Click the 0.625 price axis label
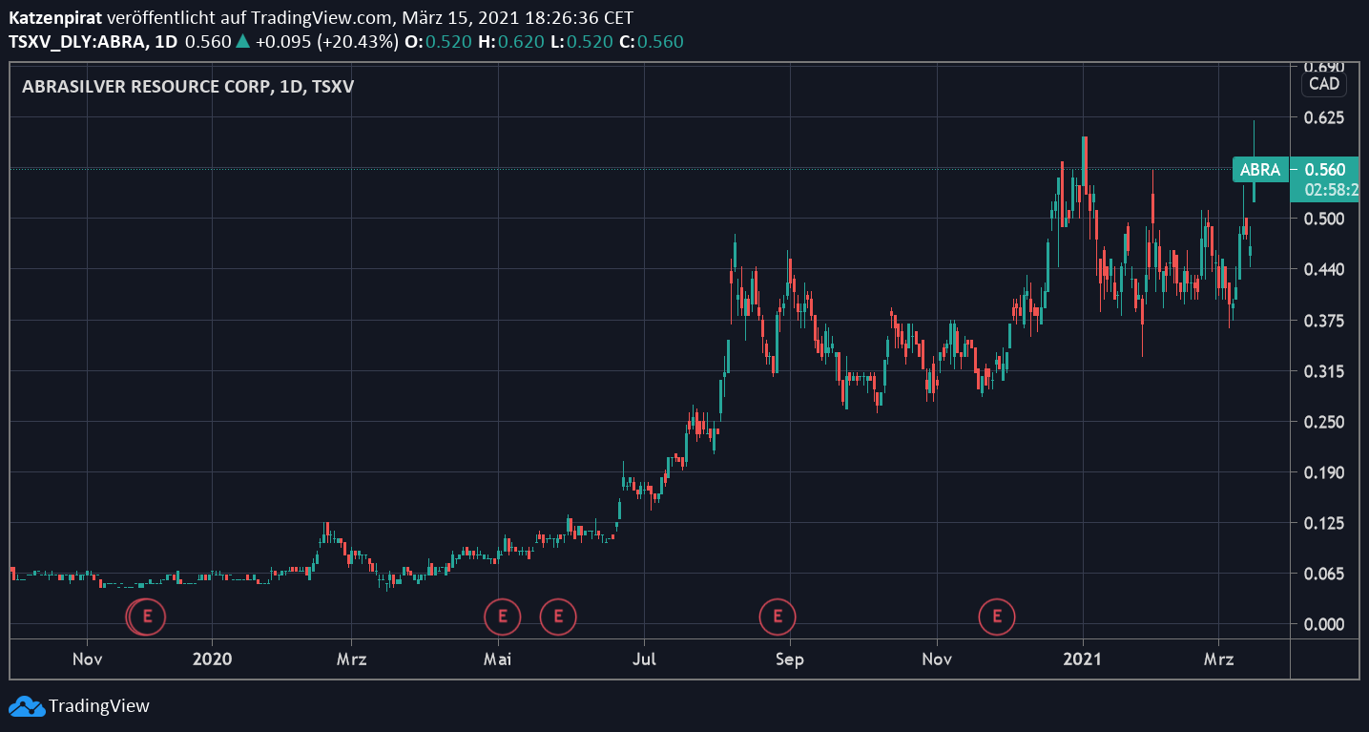Screen dimensions: 1369x732 point(1325,117)
